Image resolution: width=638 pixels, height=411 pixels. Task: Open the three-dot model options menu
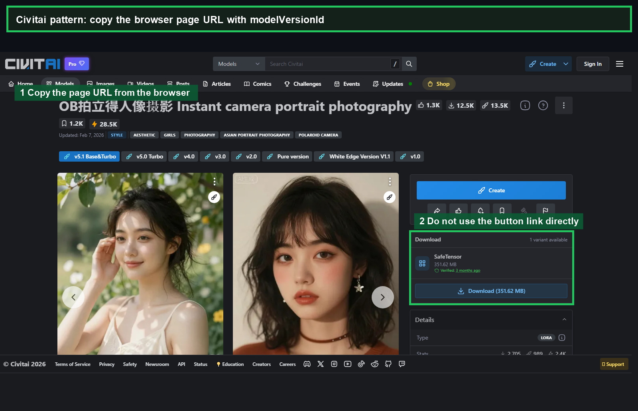coord(564,105)
